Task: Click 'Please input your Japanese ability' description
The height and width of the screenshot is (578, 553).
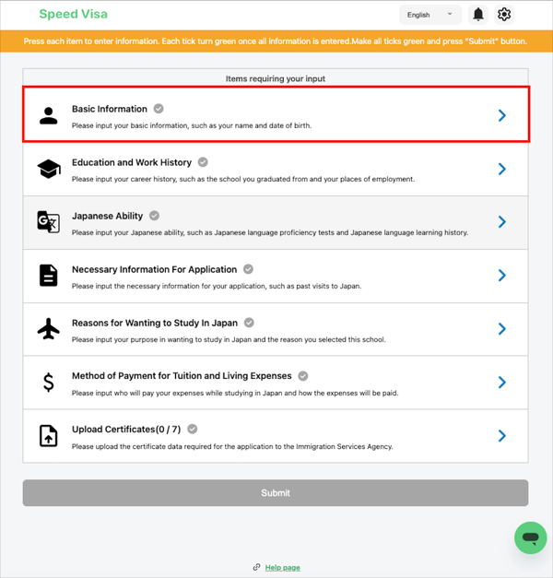Action: (x=270, y=232)
